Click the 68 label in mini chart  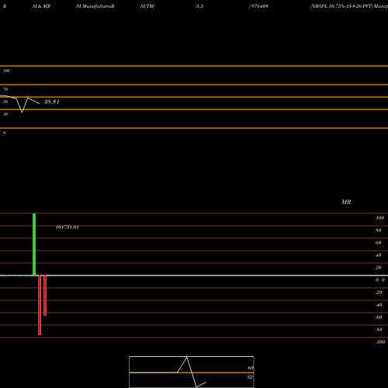tap(250, 368)
